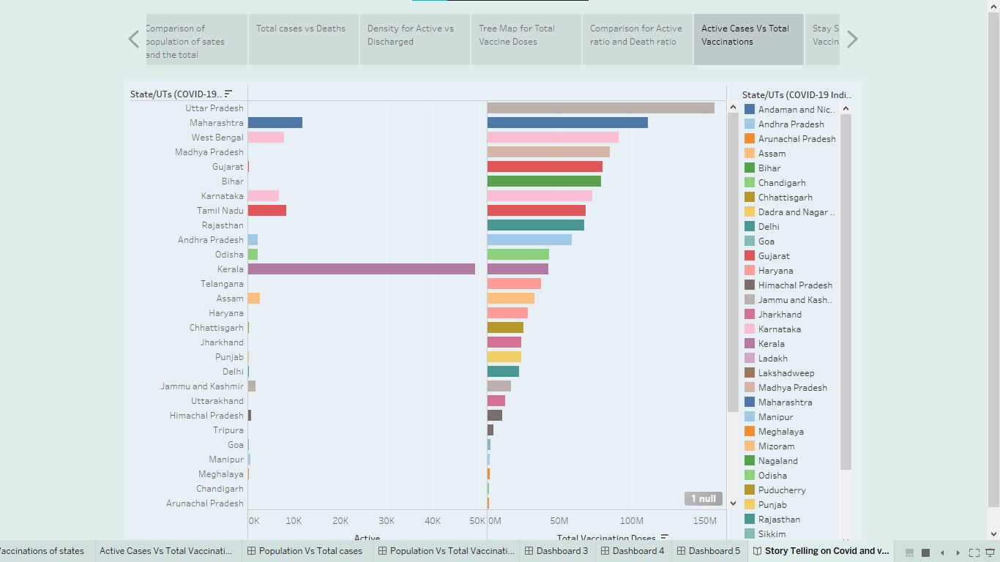The width and height of the screenshot is (1000, 562).
Task: Click the 1 null indicator on the chart
Action: pyautogui.click(x=702, y=498)
